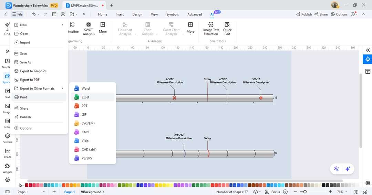Open Image Text Extraction tool
This screenshot has height=195, width=372.
pos(211,29)
